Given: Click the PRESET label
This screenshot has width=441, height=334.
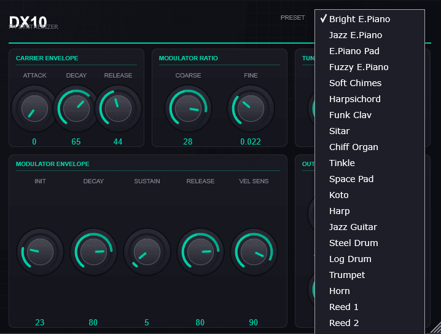Looking at the screenshot, I should pyautogui.click(x=292, y=17).
